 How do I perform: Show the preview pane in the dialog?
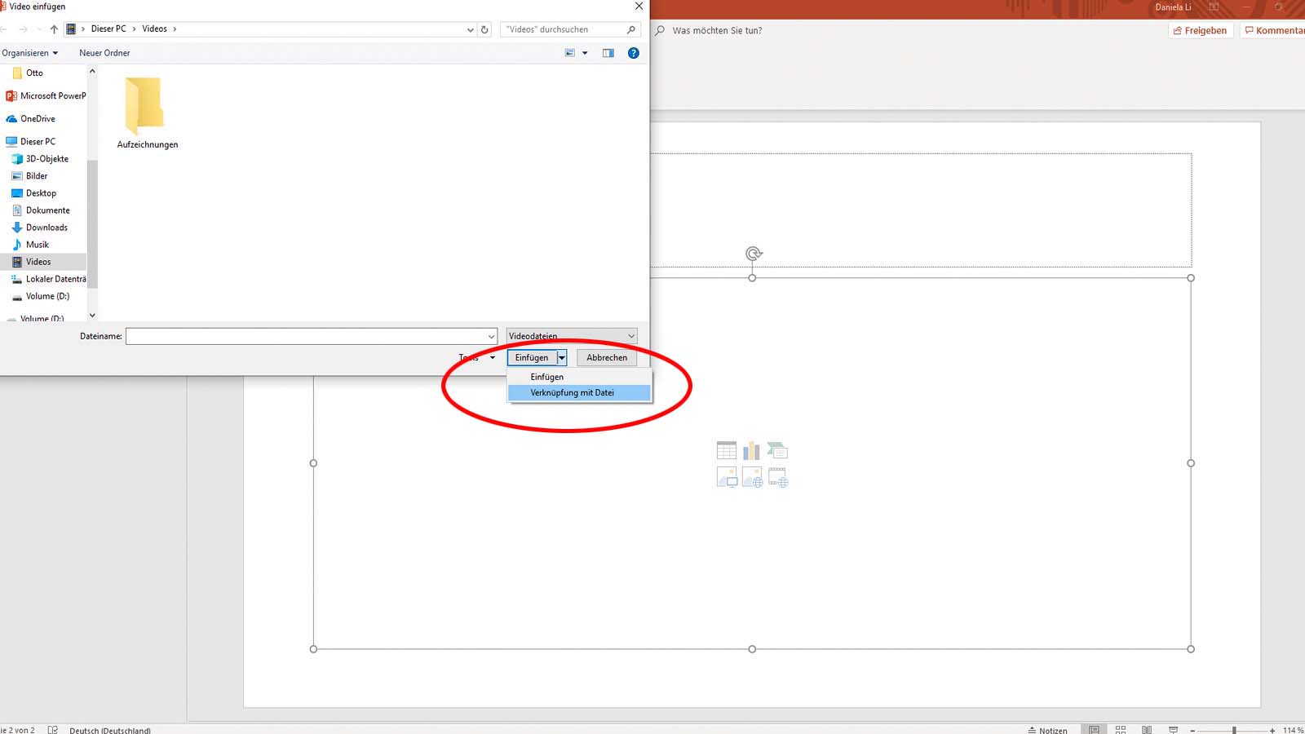point(608,53)
